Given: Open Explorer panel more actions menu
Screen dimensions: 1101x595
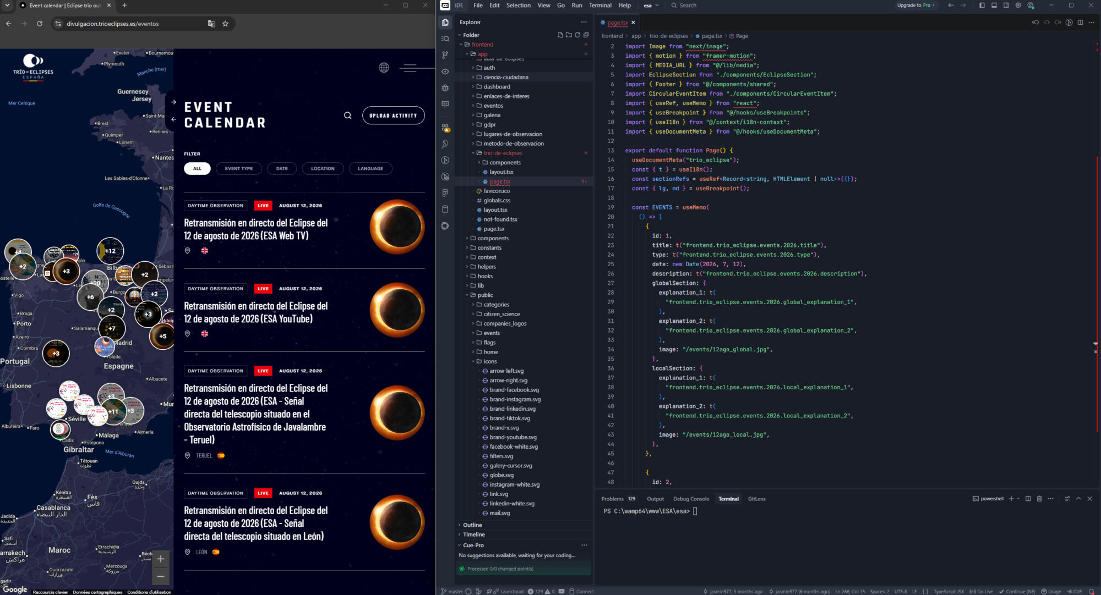Looking at the screenshot, I should click(x=584, y=22).
